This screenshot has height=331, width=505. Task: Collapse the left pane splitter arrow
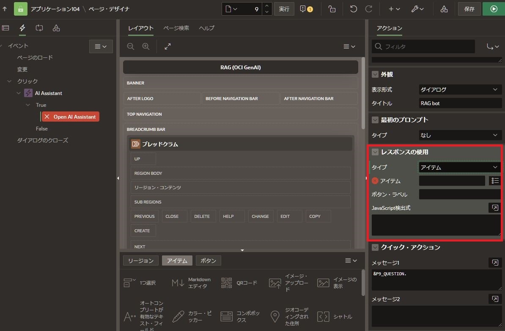118,178
